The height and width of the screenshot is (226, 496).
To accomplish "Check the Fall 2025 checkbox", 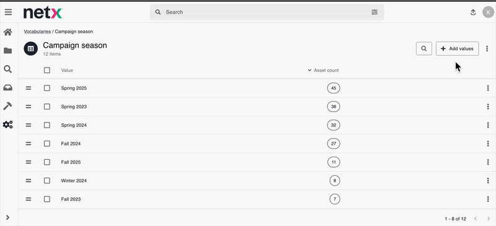I will pyautogui.click(x=47, y=162).
